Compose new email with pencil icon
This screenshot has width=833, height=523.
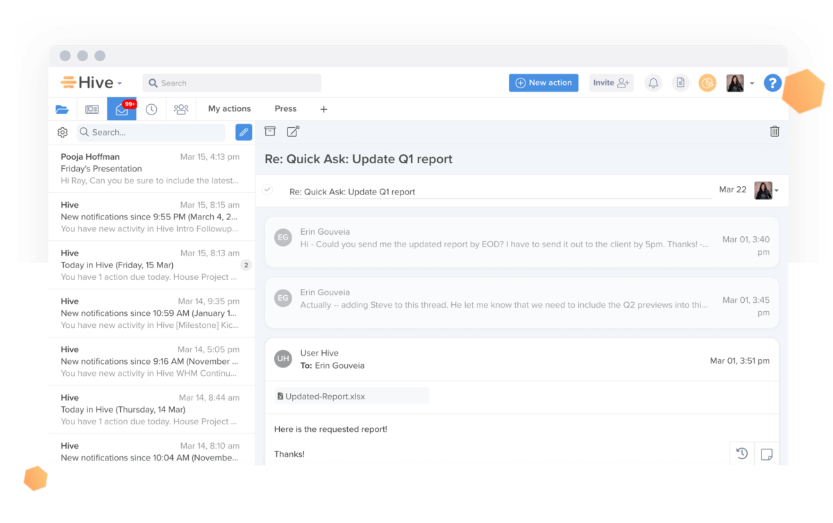pos(244,132)
